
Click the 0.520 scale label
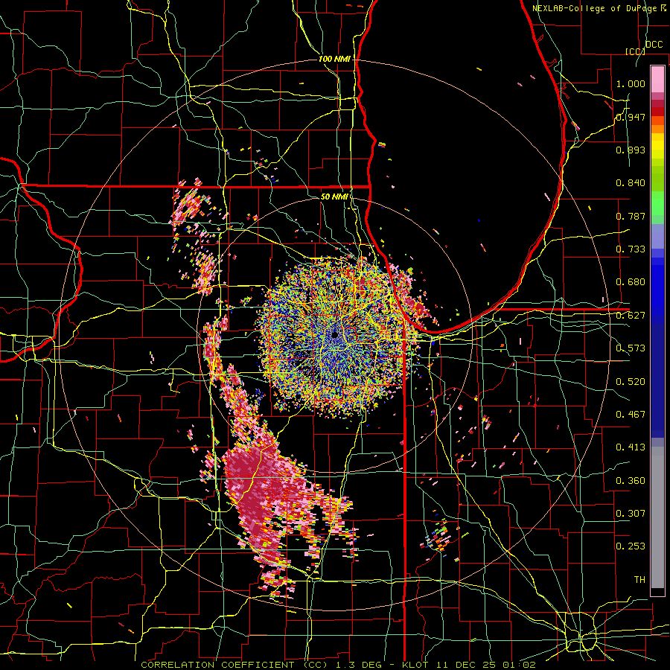point(631,382)
